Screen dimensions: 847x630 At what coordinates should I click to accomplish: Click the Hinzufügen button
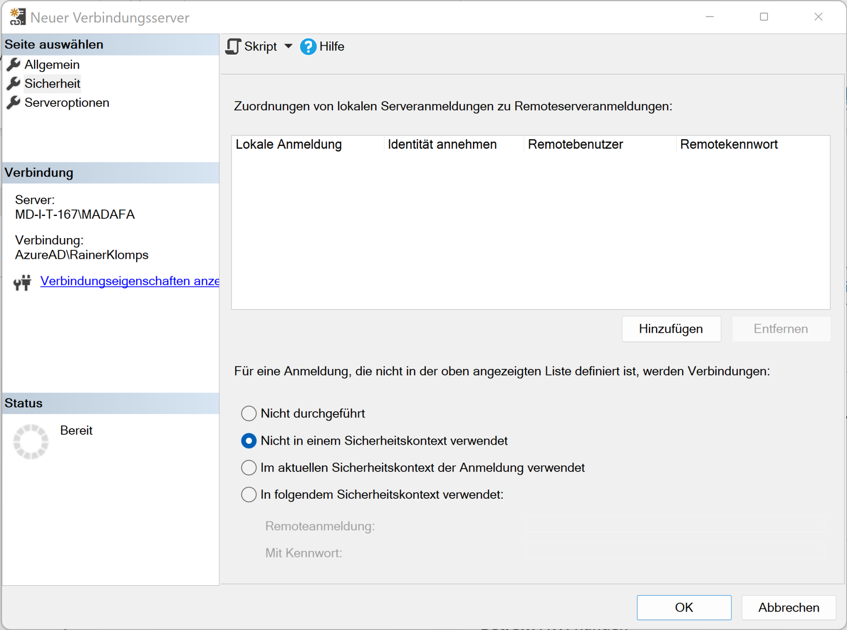tap(671, 329)
